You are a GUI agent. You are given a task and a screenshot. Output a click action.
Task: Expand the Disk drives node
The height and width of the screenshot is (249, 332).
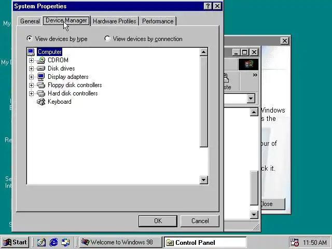(31, 68)
